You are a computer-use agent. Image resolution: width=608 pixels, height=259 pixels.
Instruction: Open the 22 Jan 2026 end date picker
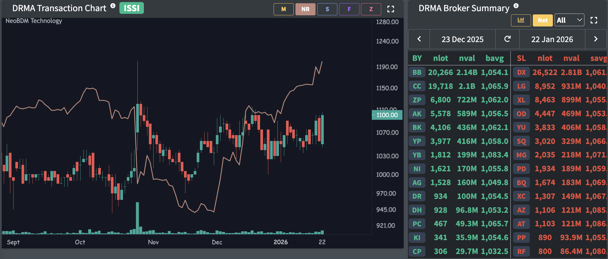coord(552,39)
